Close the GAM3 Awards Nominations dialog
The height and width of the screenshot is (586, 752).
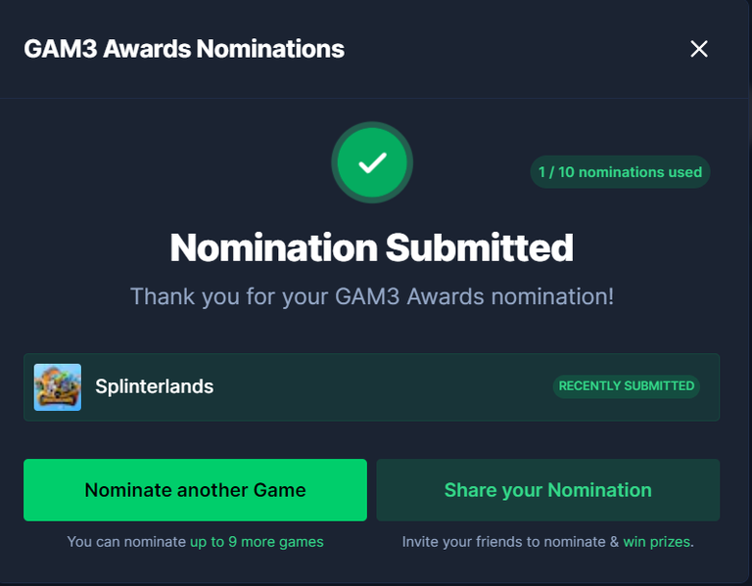[x=699, y=49]
